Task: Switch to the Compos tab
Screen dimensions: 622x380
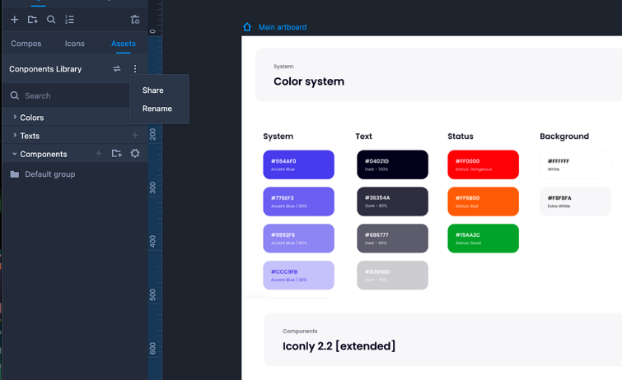Action: [x=26, y=44]
